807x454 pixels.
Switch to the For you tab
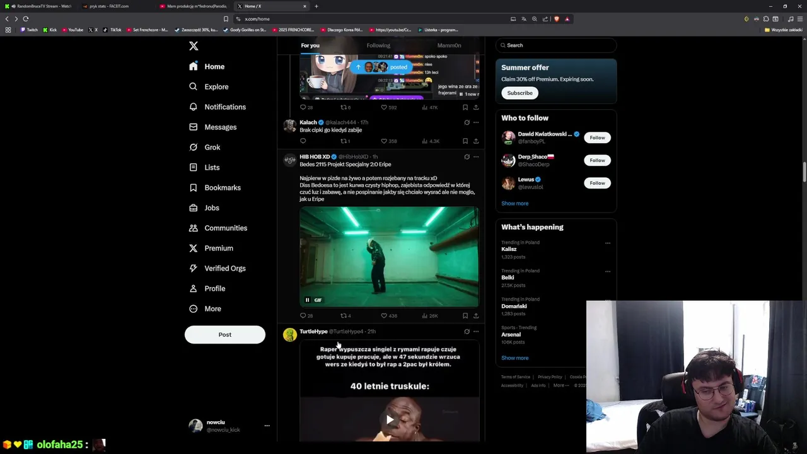[310, 45]
